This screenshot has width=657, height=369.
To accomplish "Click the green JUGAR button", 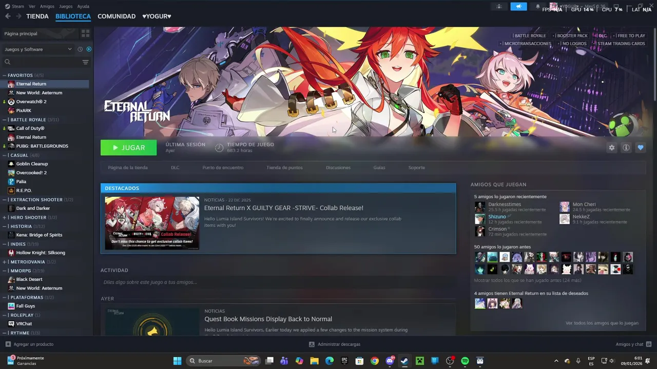I will tap(129, 148).
